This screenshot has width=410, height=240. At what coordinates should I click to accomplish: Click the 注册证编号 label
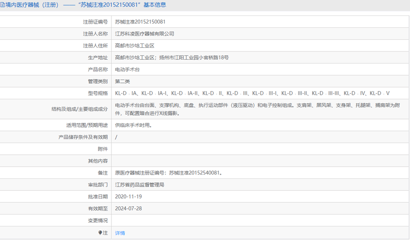click(96, 22)
